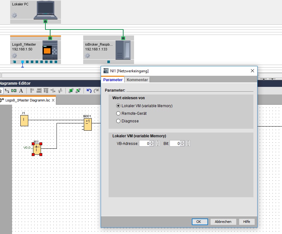Switch to the Kommentar tab
Image resolution: width=282 pixels, height=234 pixels.
[137, 80]
